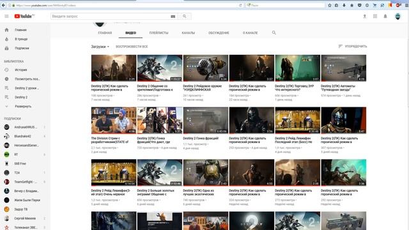The height and width of the screenshot is (230, 409).
Task: Click the upload video icon
Action: click(x=365, y=16)
